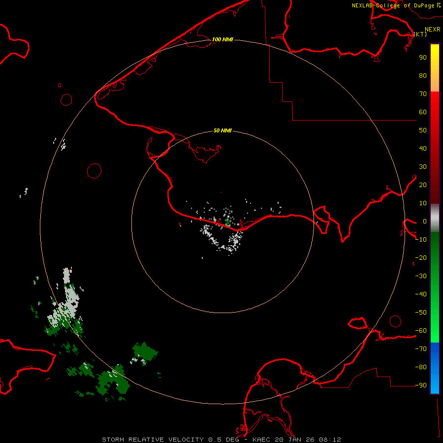Select the 100 NMI range ring label
Viewport: 443px width, 443px height.
(222, 39)
